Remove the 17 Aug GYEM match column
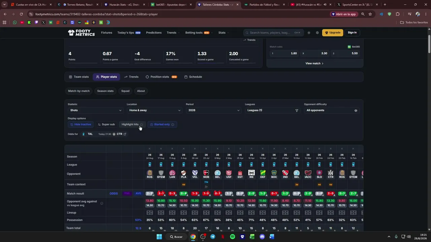This screenshot has width=431, height=242. [x=161, y=149]
